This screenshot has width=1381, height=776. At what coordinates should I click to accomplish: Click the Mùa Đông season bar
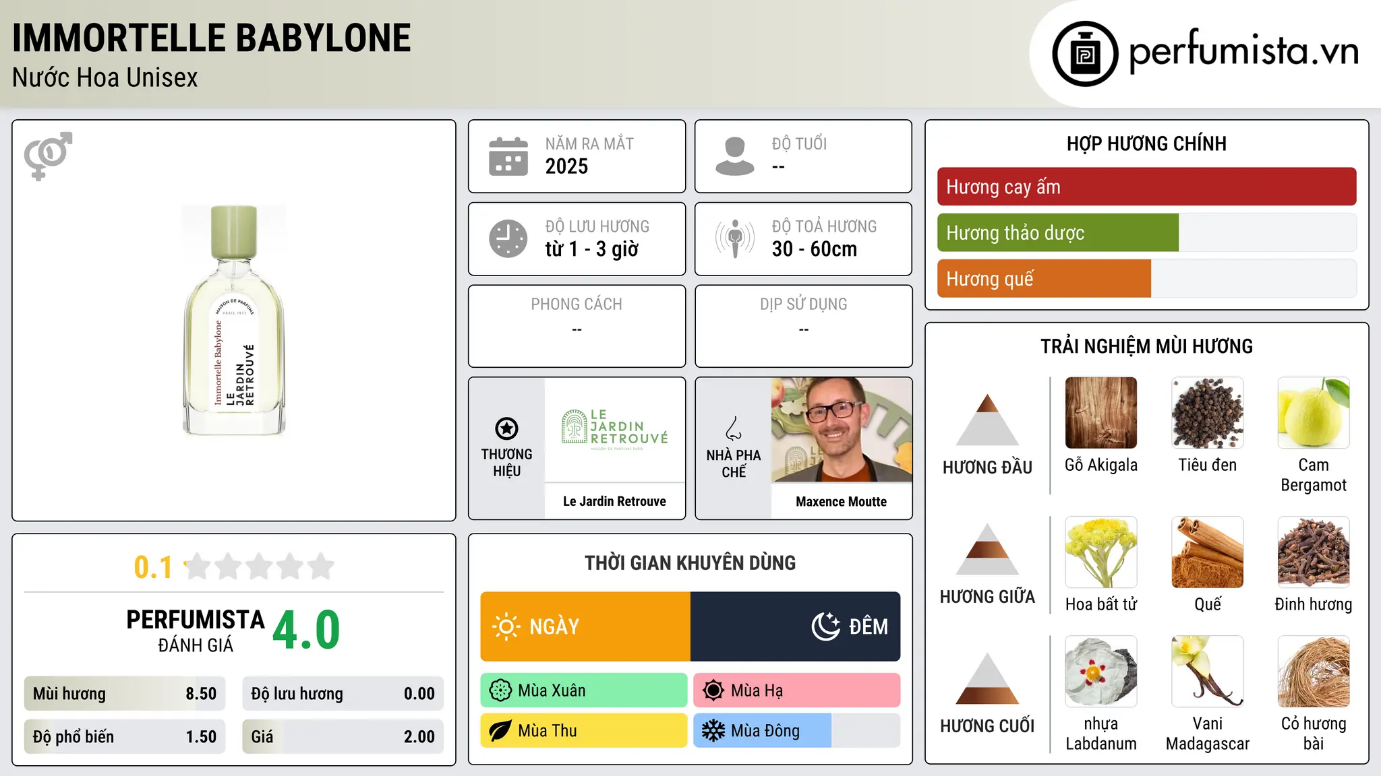[x=797, y=731]
